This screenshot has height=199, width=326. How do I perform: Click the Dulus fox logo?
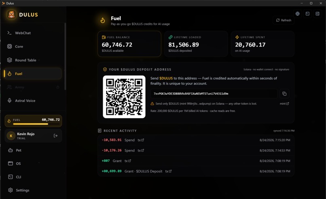(x=11, y=15)
